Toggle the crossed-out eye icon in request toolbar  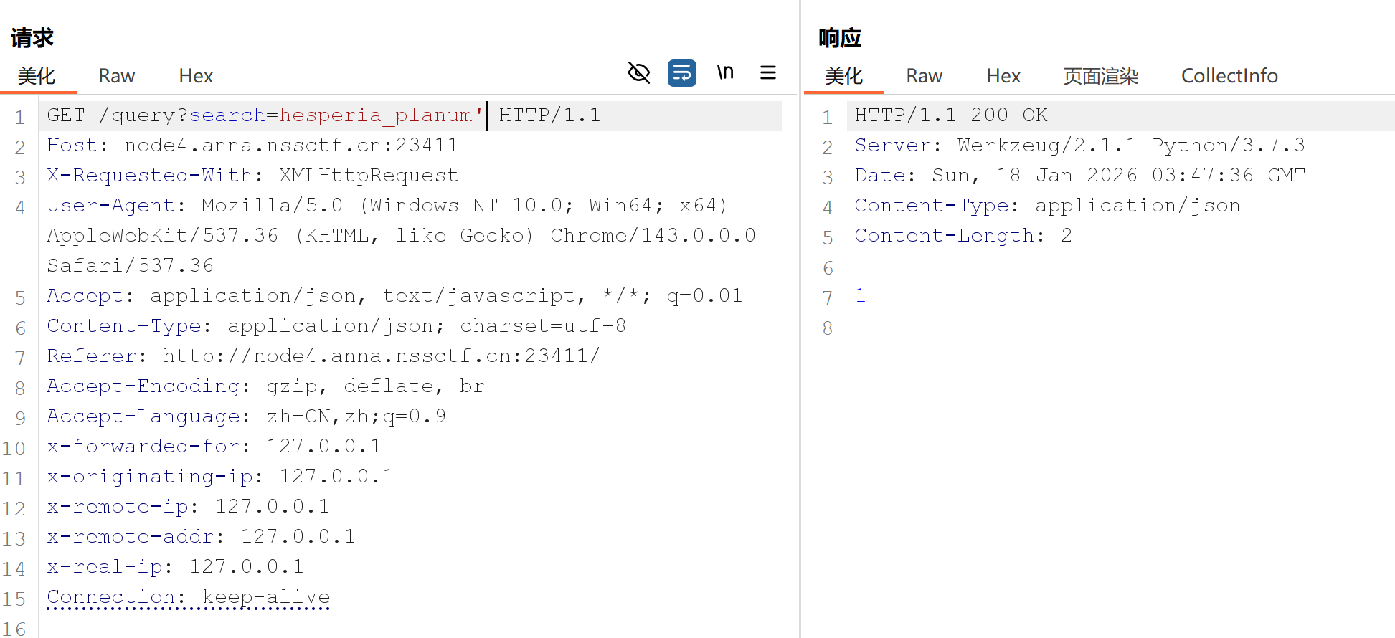coord(638,73)
